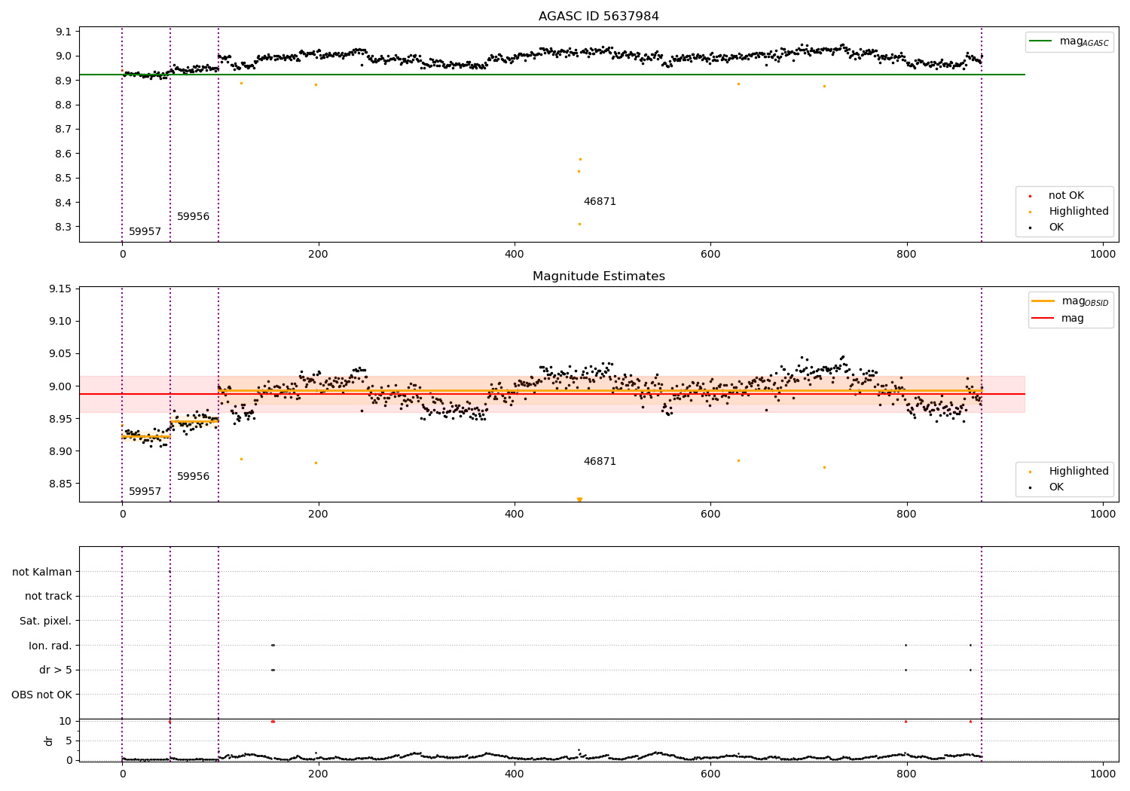The image size is (1130, 791).
Task: Click the "1000" x-axis tick under the top plot
Action: [1103, 255]
